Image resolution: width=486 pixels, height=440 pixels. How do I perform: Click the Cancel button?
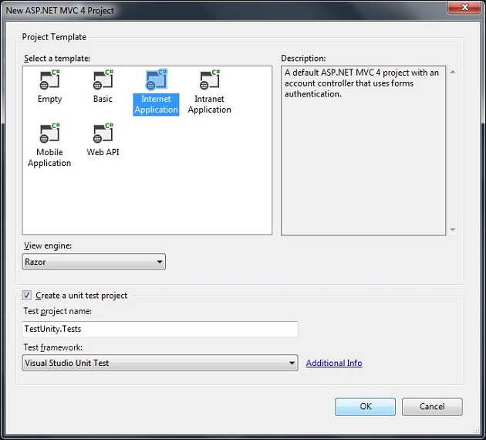432,407
